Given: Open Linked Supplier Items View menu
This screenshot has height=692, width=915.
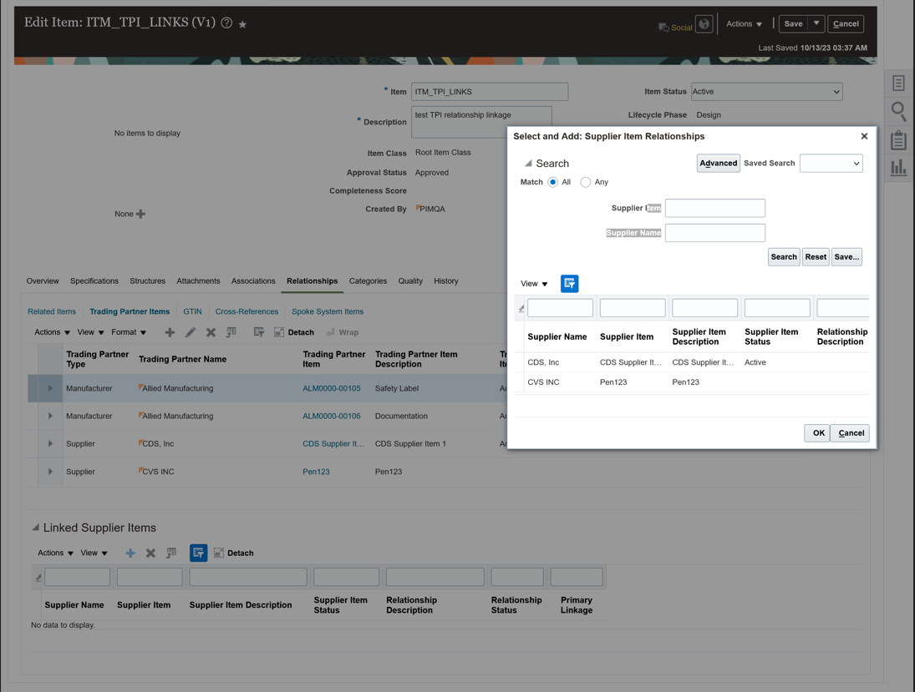Looking at the screenshot, I should pos(94,553).
